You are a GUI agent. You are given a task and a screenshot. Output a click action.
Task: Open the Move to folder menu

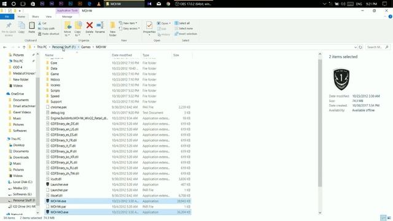[x=68, y=29]
